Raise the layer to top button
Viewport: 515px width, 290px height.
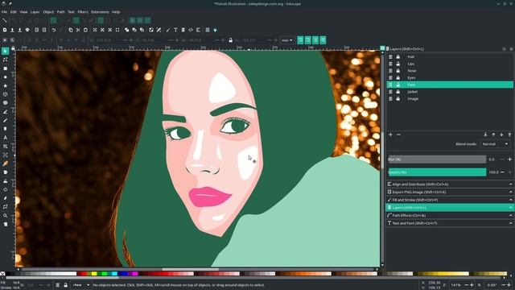(x=509, y=135)
